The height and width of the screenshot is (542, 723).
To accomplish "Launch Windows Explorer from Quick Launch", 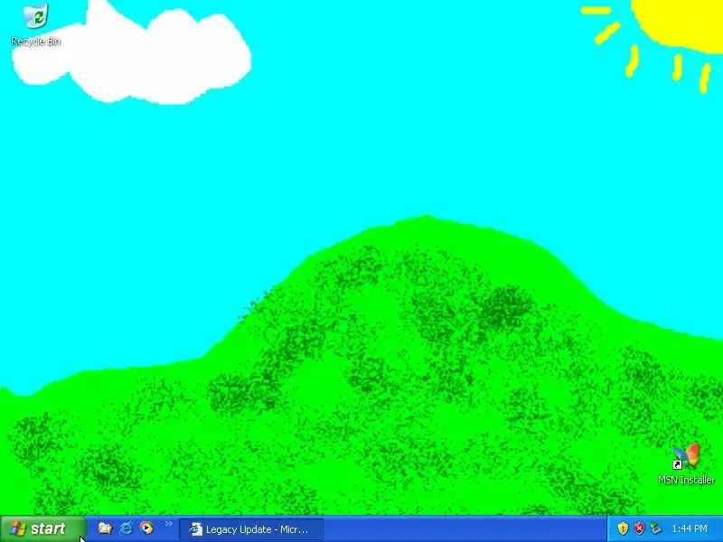I will [x=105, y=528].
